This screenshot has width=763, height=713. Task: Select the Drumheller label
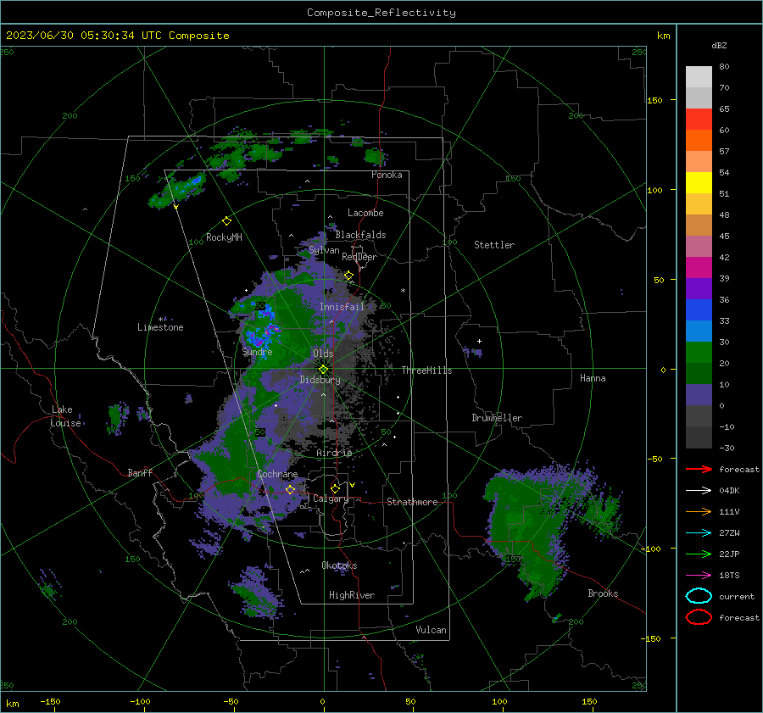click(x=497, y=418)
